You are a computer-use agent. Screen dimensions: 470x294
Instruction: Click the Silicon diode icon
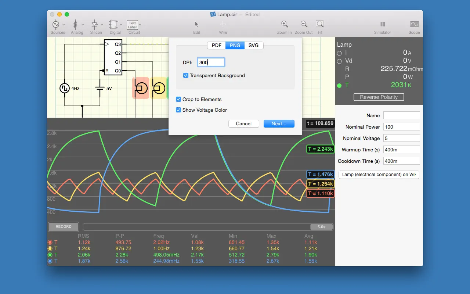pyautogui.click(x=94, y=24)
